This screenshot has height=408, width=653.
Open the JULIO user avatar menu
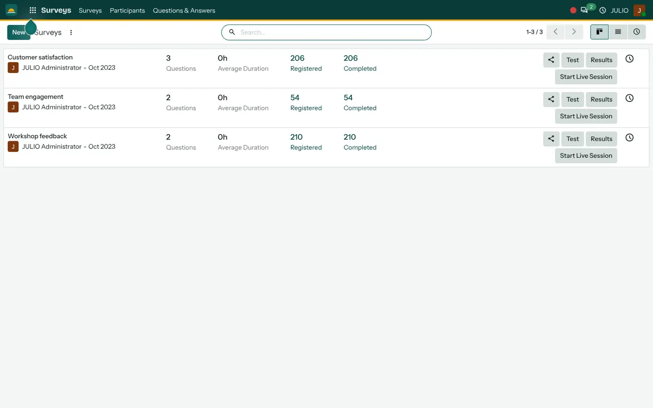(639, 10)
